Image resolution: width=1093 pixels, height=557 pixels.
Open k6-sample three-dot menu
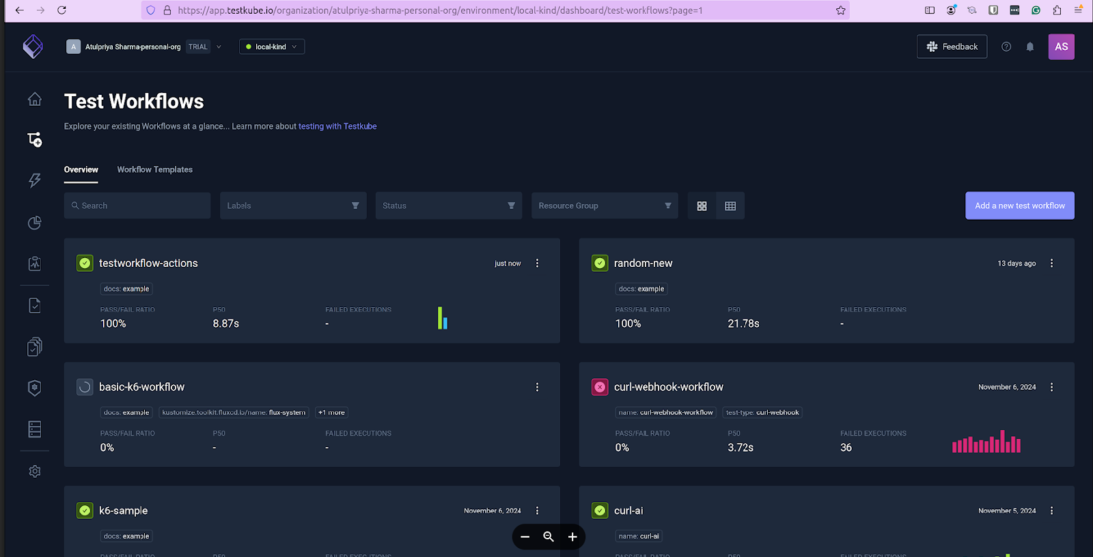click(538, 511)
